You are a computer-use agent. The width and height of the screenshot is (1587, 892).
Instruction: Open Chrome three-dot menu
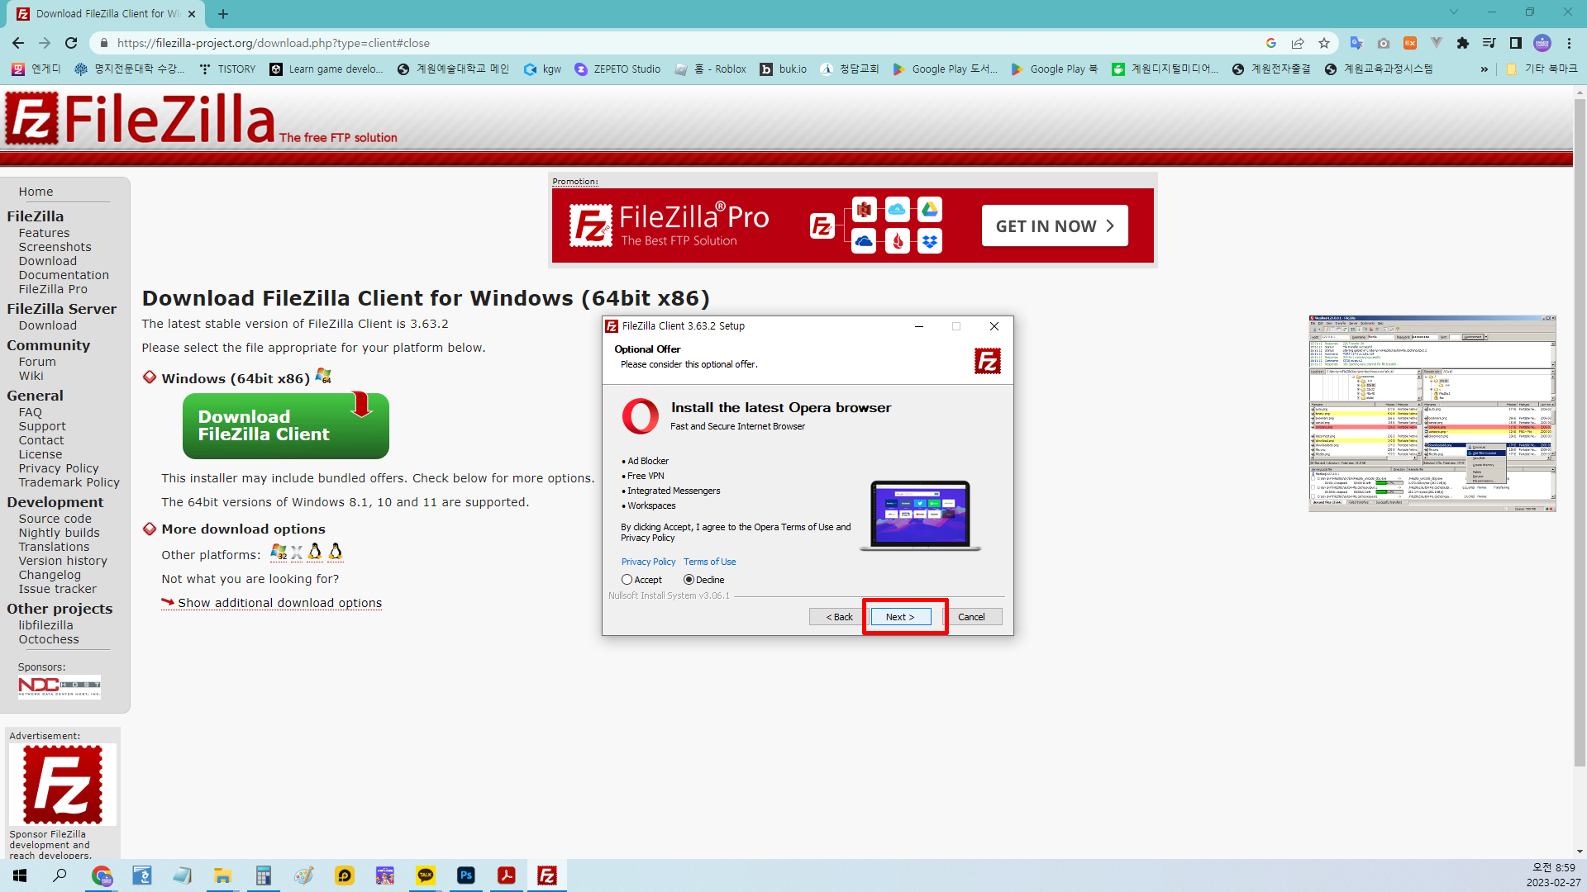point(1570,43)
